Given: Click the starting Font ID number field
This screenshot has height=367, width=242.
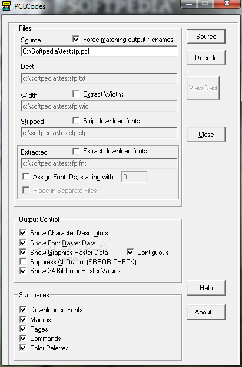Looking at the screenshot, I should (134, 177).
